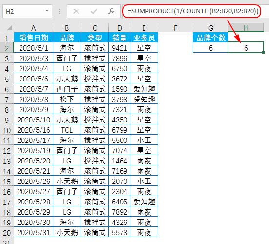Select column G header
269x244 pixels.
point(210,28)
